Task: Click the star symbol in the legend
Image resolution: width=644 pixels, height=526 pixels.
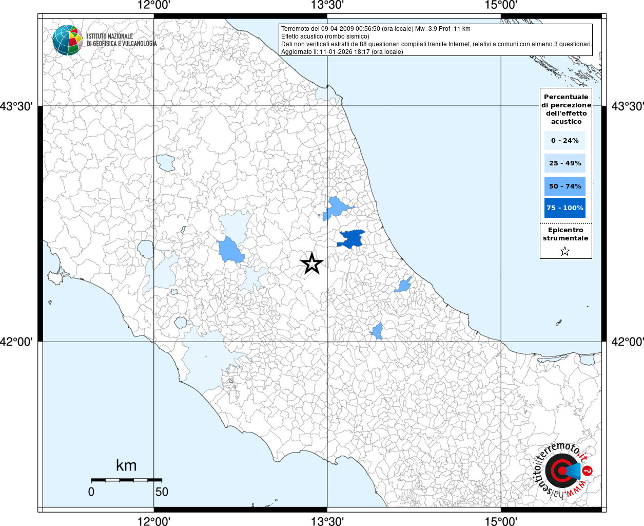Action: 565,251
